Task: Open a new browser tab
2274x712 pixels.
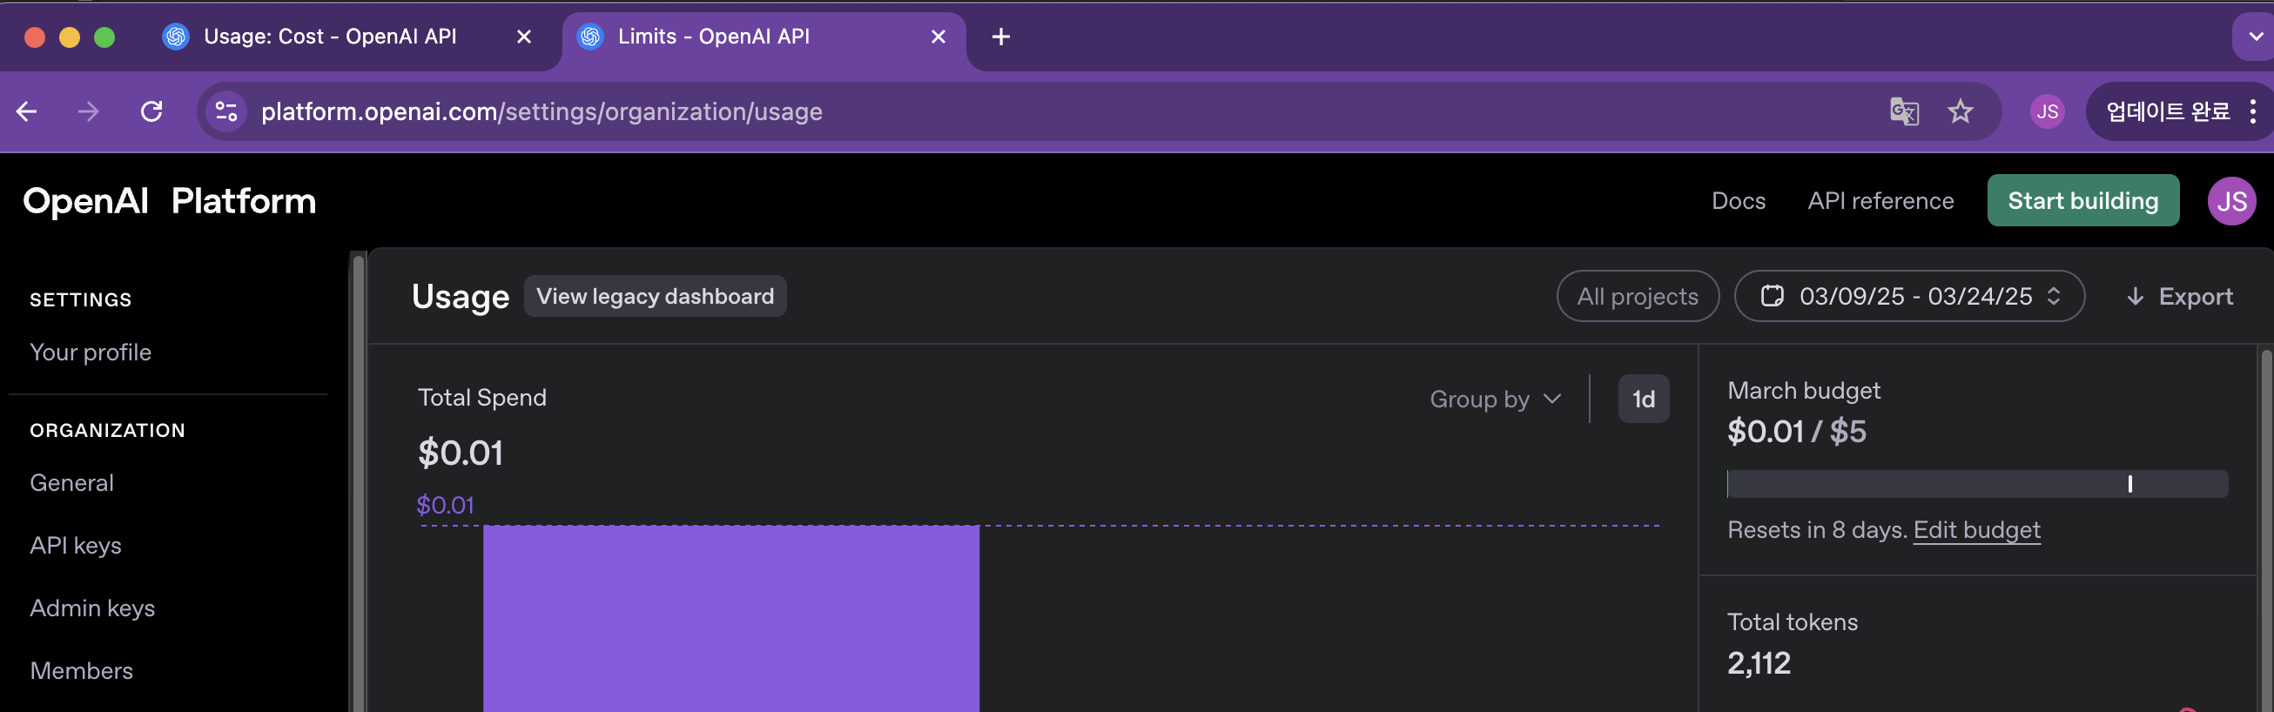Action: pos(1000,37)
